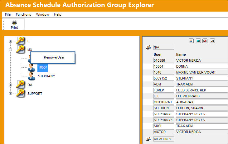Viewport: 228px width, 144px height.
Task: Click user cell QUICKPRINT
Action: [x=163, y=102]
